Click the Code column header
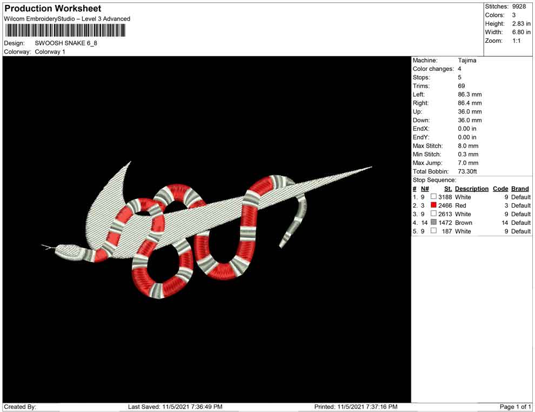 500,189
